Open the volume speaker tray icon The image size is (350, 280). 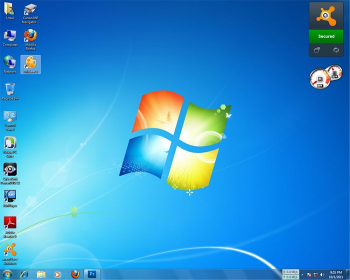coord(322,274)
